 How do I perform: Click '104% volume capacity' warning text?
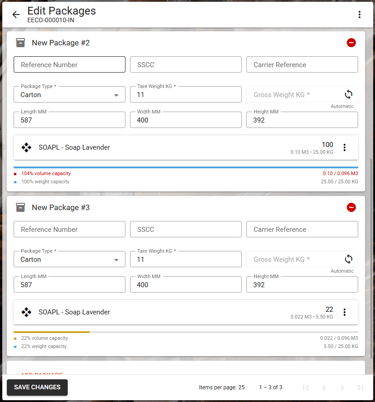click(x=46, y=174)
